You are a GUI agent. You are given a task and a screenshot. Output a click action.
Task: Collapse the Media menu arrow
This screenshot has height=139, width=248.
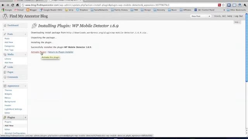coord(25,54)
